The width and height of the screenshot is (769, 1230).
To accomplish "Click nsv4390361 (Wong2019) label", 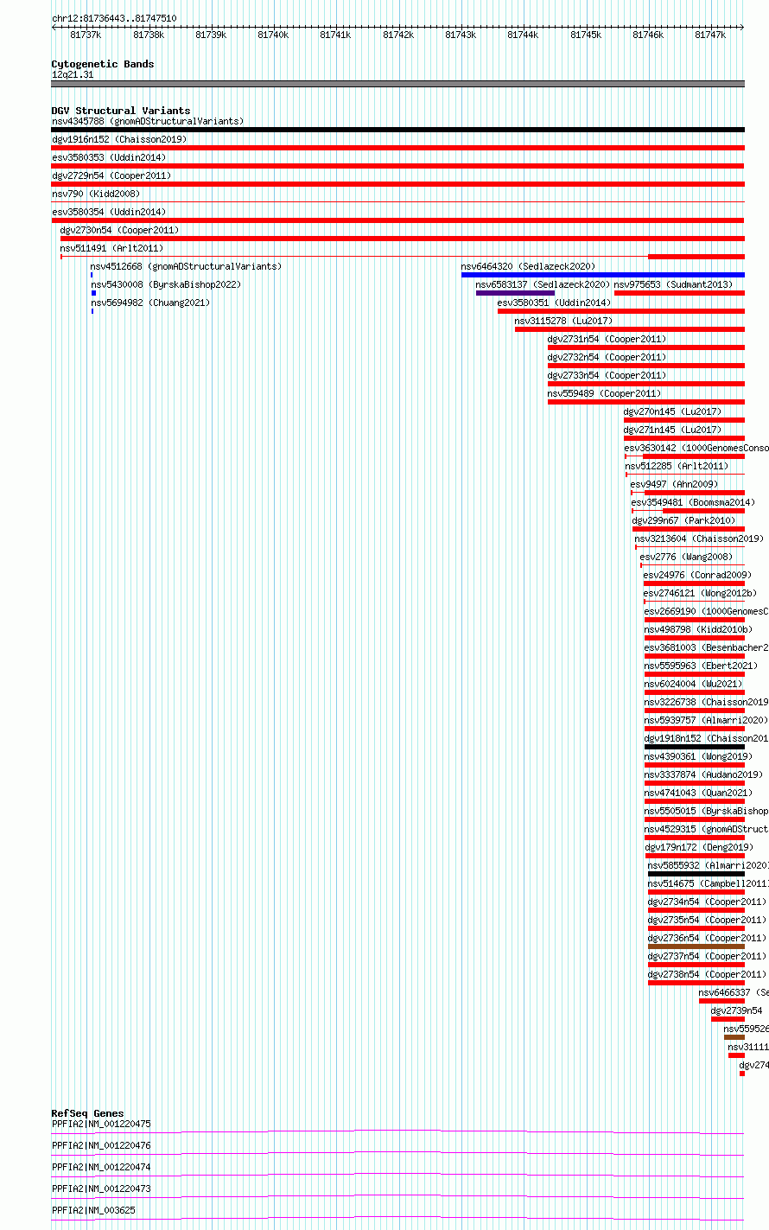I will (698, 756).
